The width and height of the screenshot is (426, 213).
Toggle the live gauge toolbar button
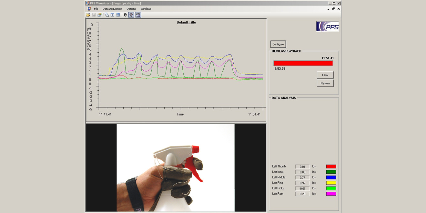[131, 15]
